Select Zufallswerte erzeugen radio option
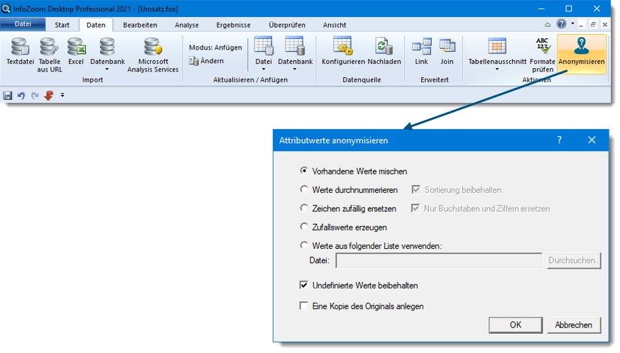 coord(305,227)
